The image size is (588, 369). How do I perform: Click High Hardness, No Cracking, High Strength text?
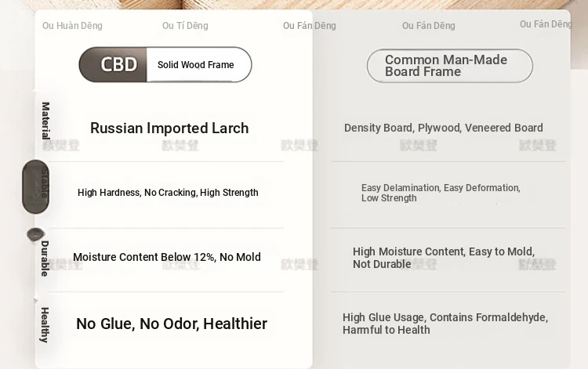coord(168,193)
